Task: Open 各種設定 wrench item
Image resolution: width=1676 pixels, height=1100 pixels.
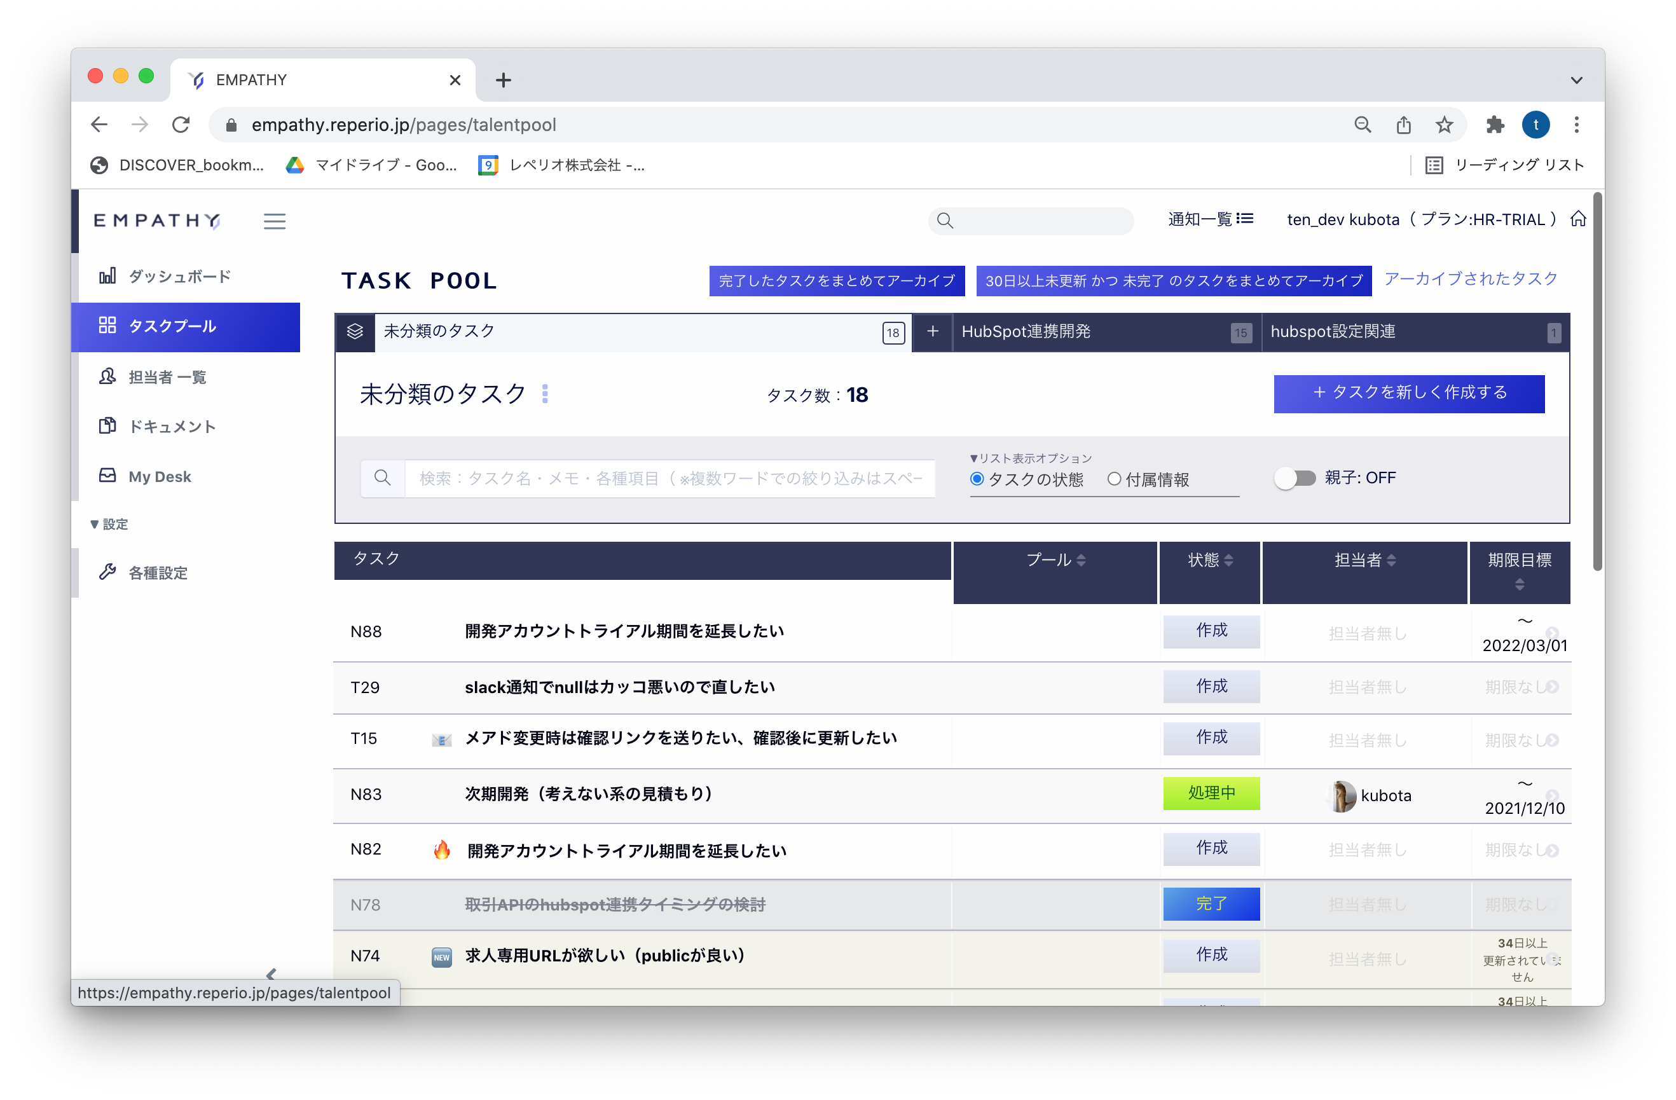Action: point(144,572)
